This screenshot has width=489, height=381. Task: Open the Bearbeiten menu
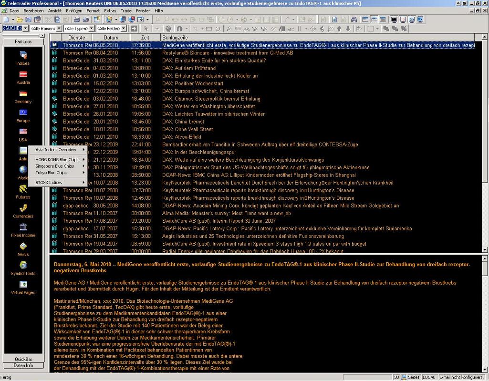point(34,10)
